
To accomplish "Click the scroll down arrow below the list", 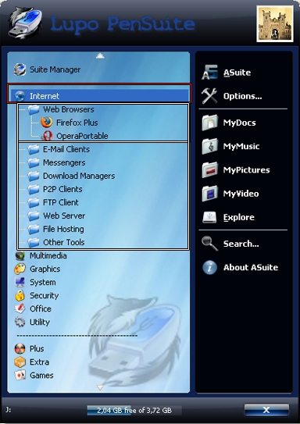I will coord(100,387).
